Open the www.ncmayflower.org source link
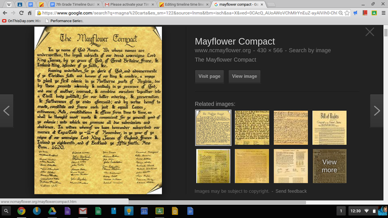This screenshot has height=218, width=388. click(x=222, y=50)
